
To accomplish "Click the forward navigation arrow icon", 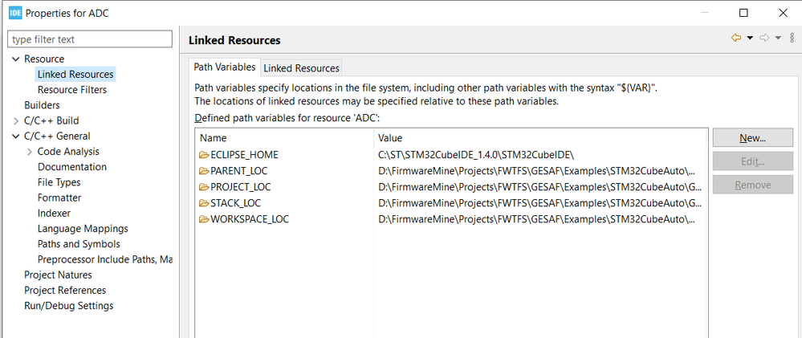I will [764, 38].
